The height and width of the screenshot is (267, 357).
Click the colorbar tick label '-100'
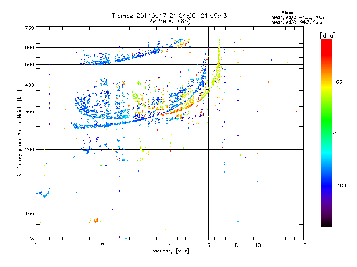pyautogui.click(x=340, y=186)
